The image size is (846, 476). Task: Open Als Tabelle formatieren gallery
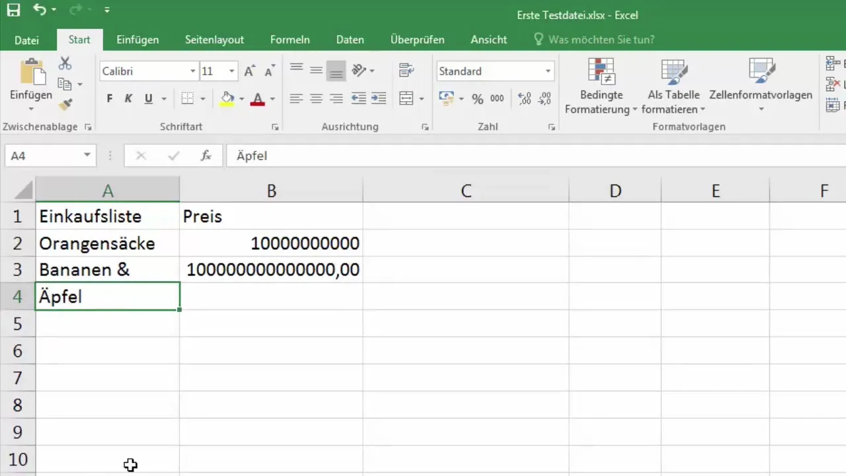[673, 86]
